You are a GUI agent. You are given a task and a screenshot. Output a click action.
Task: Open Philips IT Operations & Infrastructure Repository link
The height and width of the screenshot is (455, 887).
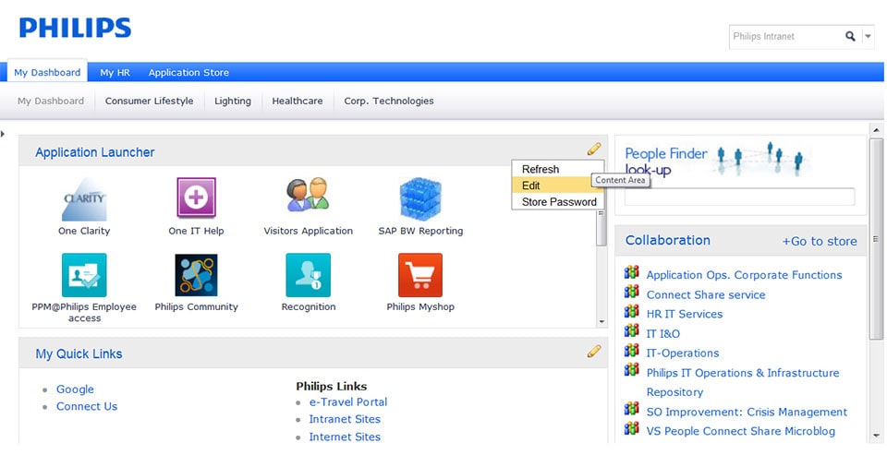pyautogui.click(x=743, y=383)
